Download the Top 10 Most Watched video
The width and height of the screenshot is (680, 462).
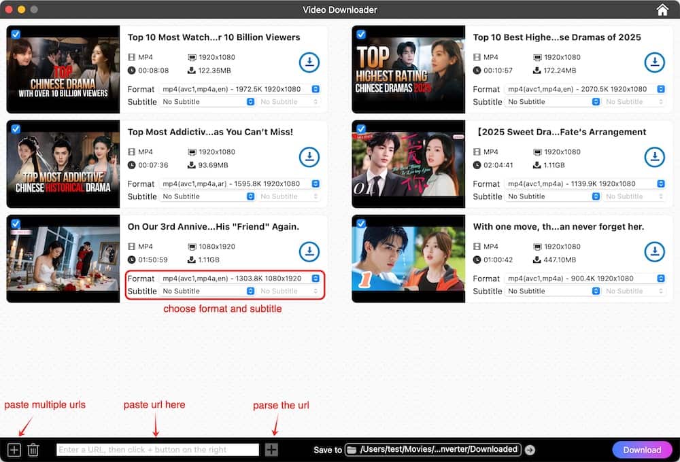click(x=309, y=62)
